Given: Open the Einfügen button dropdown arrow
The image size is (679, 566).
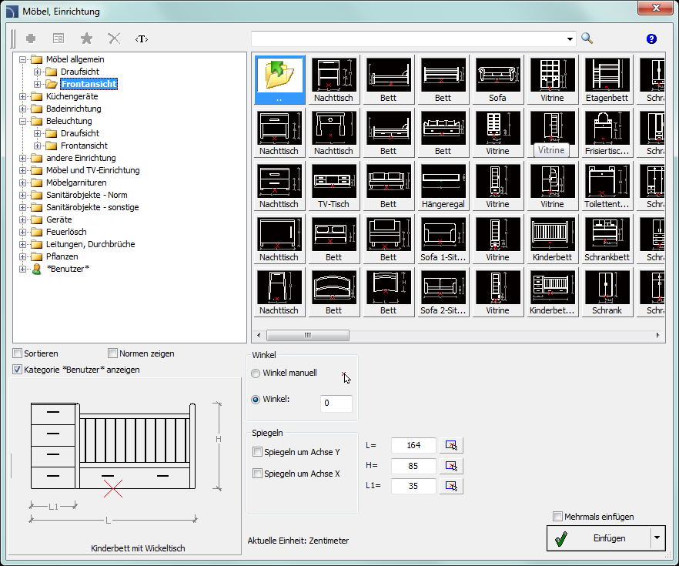Looking at the screenshot, I should (x=657, y=538).
